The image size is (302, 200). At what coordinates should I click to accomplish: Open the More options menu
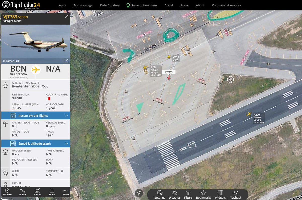point(66,192)
